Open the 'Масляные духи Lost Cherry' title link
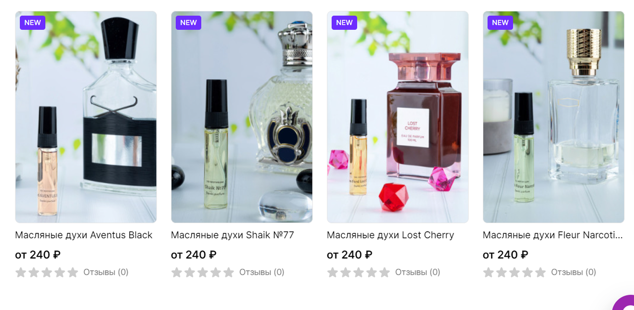Image resolution: width=634 pixels, height=310 pixels. [390, 235]
